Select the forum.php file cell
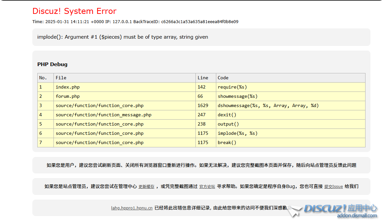This screenshot has width=383, height=224. tap(68, 96)
